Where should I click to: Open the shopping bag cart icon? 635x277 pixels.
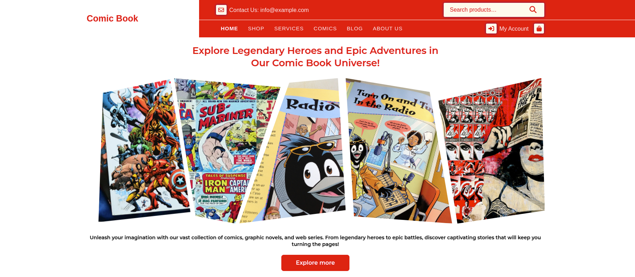tap(539, 29)
